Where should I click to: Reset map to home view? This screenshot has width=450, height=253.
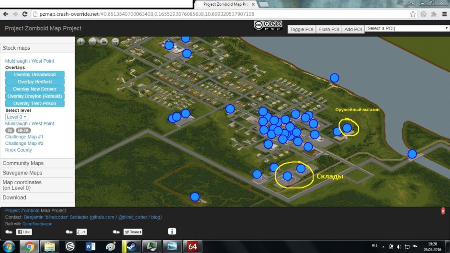[x=104, y=42]
